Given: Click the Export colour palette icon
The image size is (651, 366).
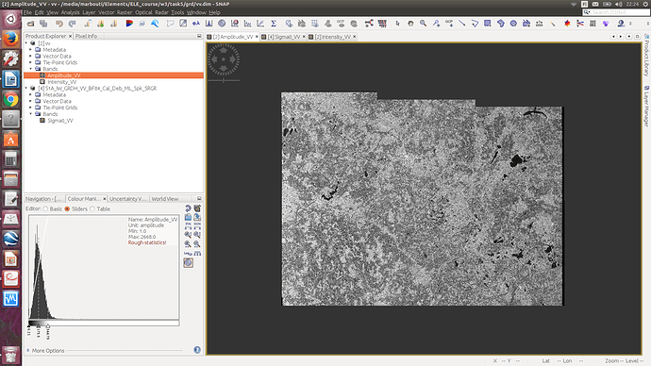Looking at the screenshot, I should (x=197, y=217).
